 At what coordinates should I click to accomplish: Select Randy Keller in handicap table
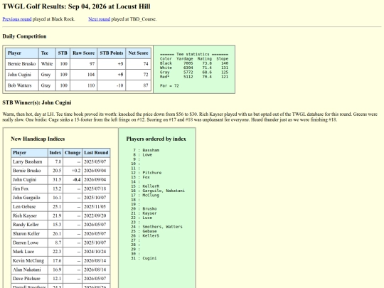(x=26, y=225)
